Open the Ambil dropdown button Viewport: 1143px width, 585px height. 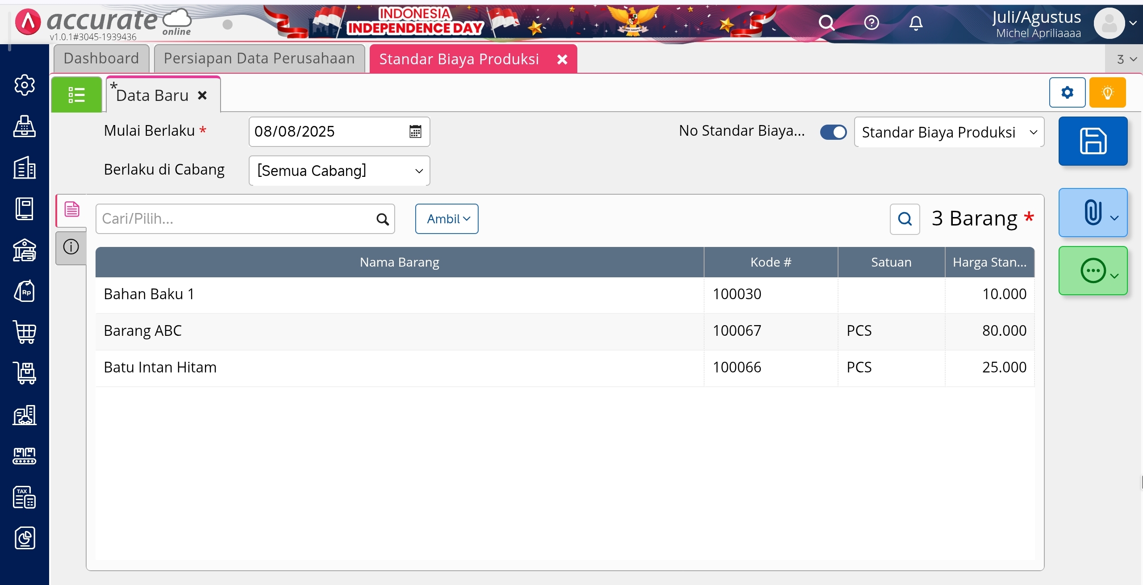click(446, 219)
